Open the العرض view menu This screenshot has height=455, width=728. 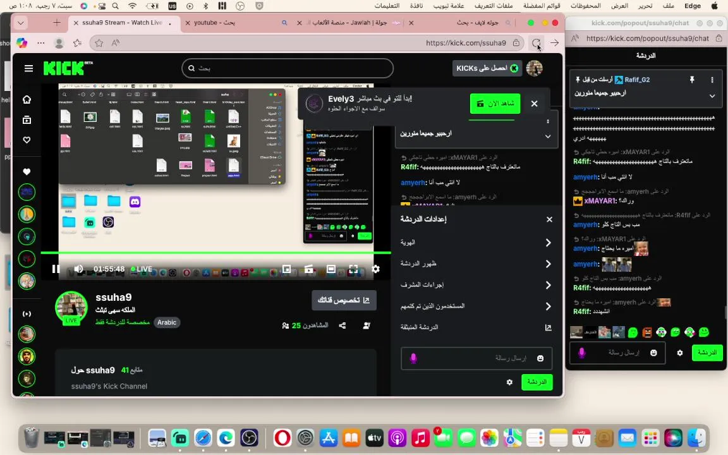(x=619, y=6)
